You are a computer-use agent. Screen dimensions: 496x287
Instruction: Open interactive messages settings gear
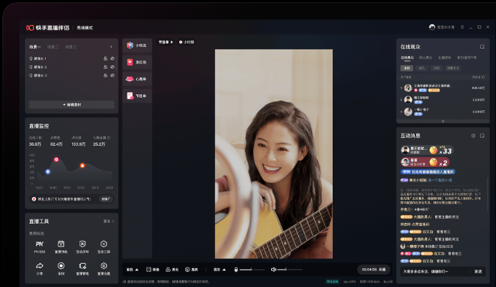473,135
